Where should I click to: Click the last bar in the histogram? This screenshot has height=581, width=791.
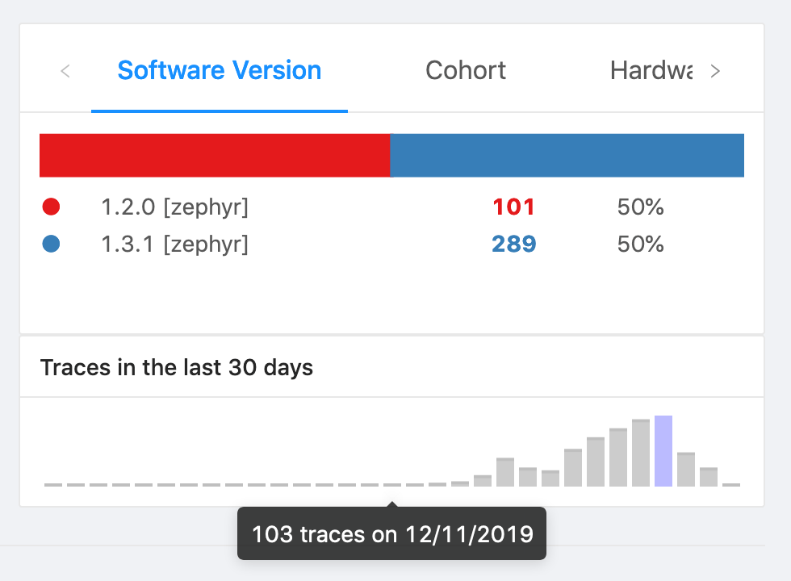(731, 484)
